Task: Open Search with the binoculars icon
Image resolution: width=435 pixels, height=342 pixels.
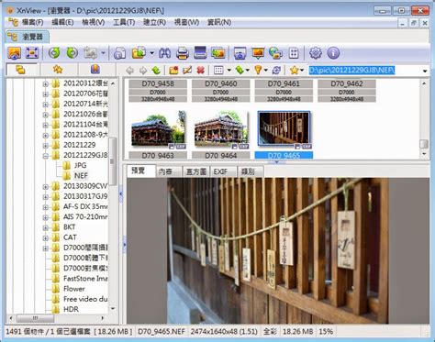Action: click(x=164, y=53)
